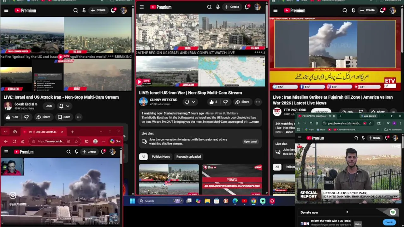Toggle Sunny Weekend channel notification bell
This screenshot has width=404, height=227.
tap(187, 102)
